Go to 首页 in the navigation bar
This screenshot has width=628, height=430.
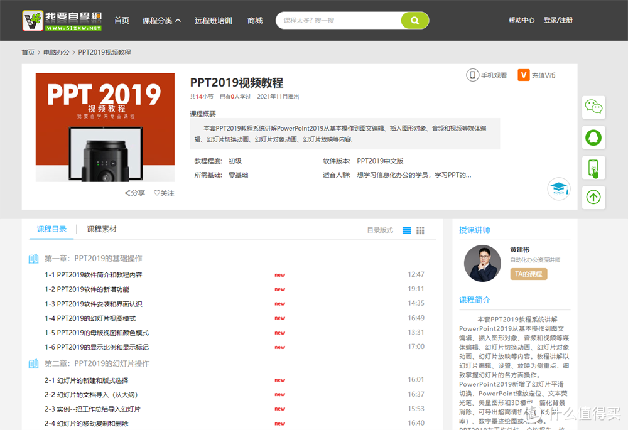point(122,21)
